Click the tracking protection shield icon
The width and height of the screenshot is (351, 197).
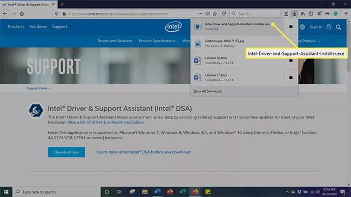(57, 13)
